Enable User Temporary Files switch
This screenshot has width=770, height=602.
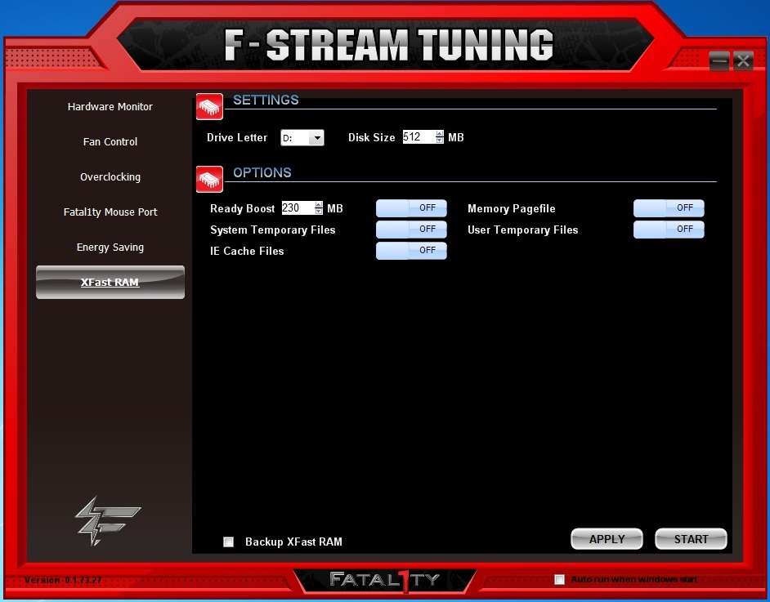[x=669, y=230]
